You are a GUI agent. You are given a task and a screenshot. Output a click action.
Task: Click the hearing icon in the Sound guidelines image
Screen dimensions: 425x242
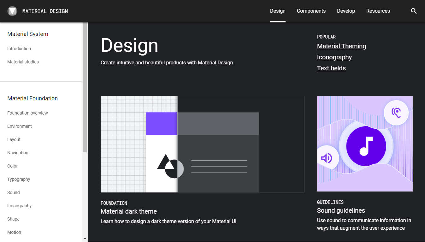[x=397, y=113]
